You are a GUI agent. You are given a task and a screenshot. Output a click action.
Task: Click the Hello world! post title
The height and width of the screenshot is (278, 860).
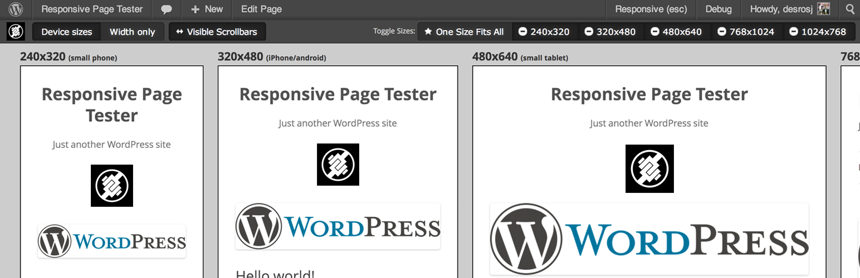point(275,274)
